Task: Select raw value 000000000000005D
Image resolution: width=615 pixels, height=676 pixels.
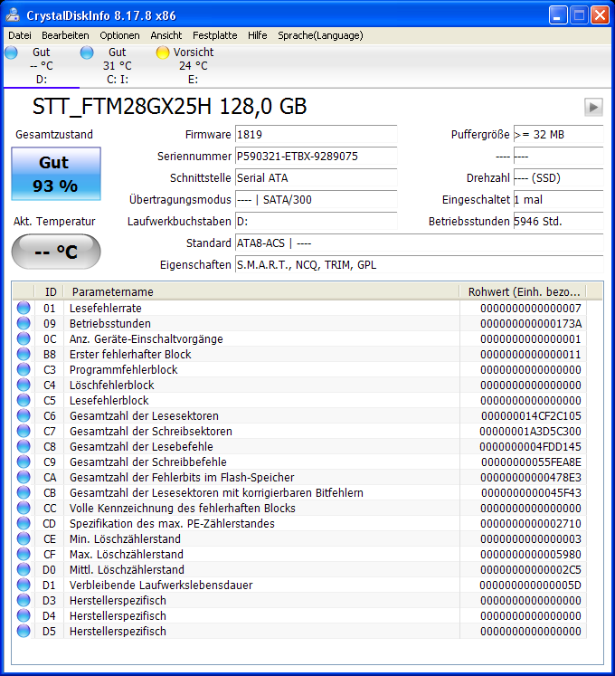Action: [531, 585]
